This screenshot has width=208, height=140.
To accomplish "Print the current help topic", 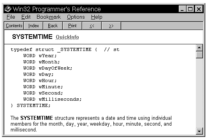I will click(x=72, y=26).
